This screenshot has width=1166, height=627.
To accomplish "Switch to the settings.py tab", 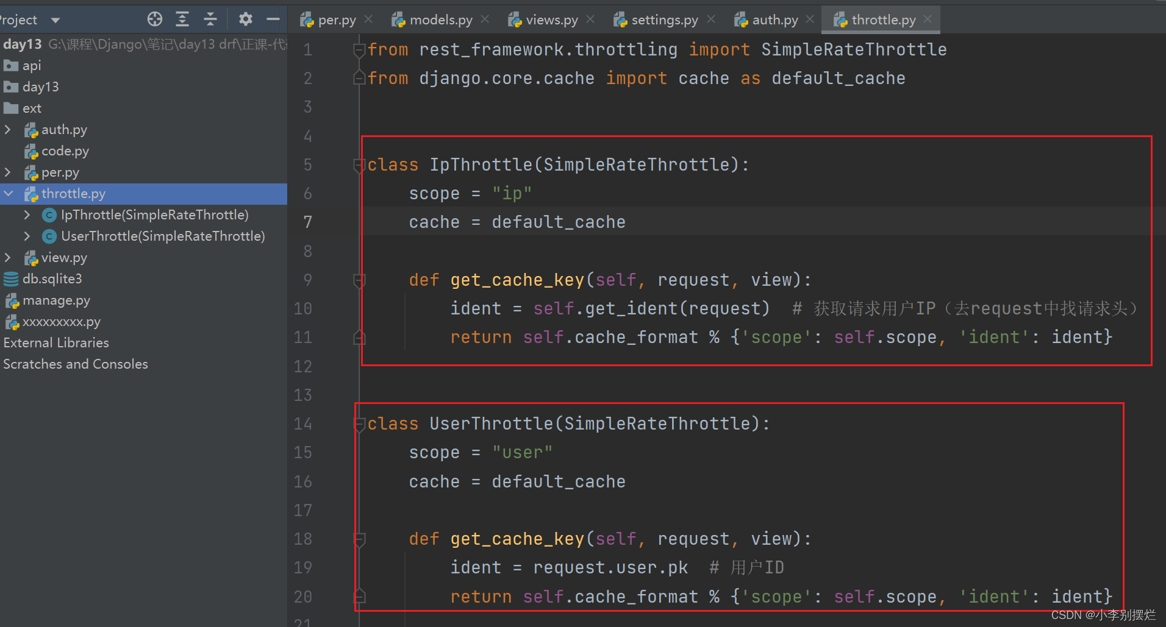I will point(665,20).
